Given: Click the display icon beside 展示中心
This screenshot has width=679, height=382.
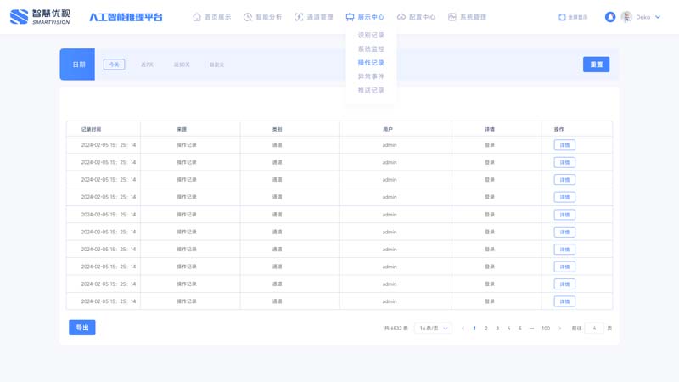Looking at the screenshot, I should click(350, 17).
